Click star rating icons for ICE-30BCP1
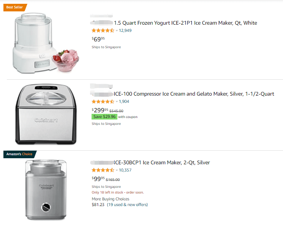The width and height of the screenshot is (283, 225). tap(103, 170)
